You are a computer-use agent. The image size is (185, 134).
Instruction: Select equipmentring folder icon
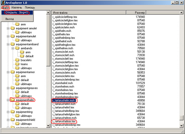pyautogui.click(x=13, y=112)
